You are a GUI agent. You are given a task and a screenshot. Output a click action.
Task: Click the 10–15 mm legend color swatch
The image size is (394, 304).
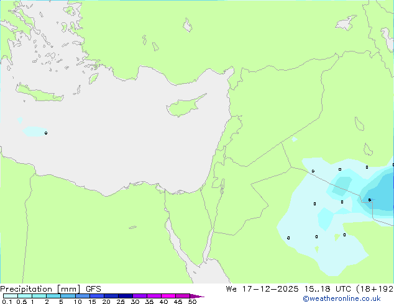82,296
